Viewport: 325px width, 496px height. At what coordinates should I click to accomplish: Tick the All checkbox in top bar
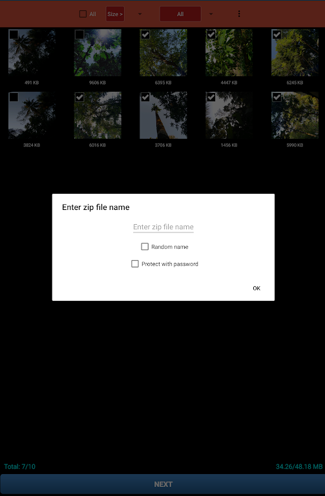tap(83, 14)
